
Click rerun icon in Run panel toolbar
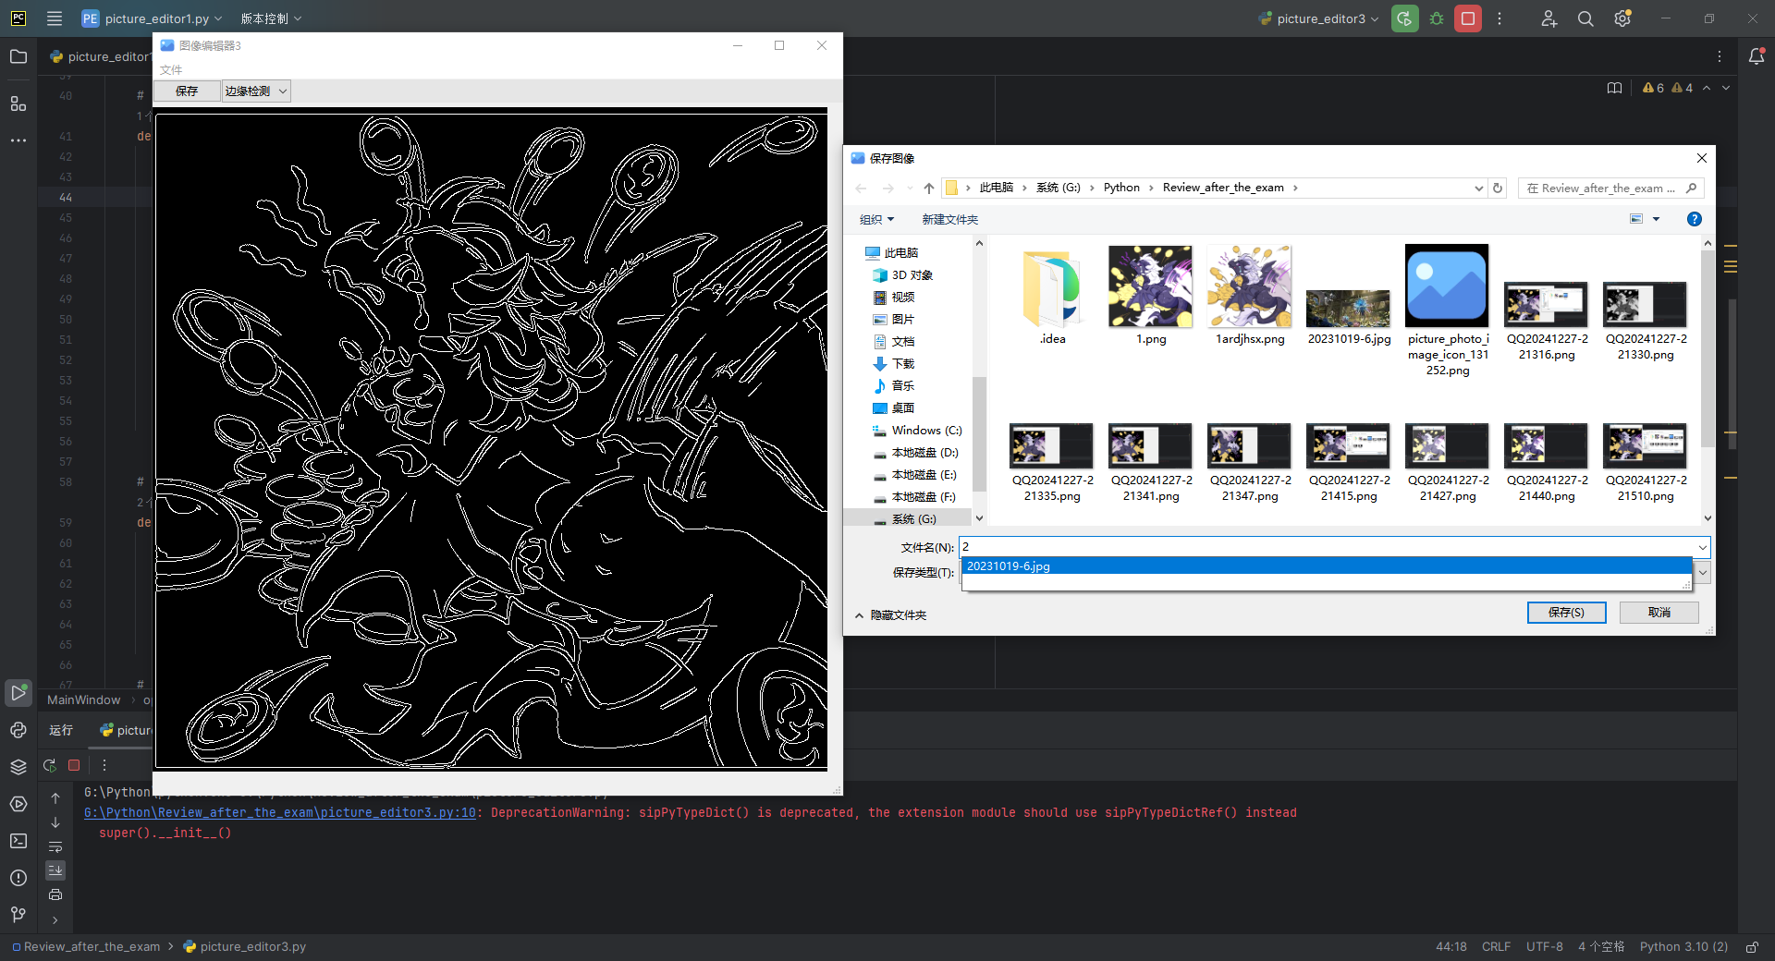pos(50,765)
